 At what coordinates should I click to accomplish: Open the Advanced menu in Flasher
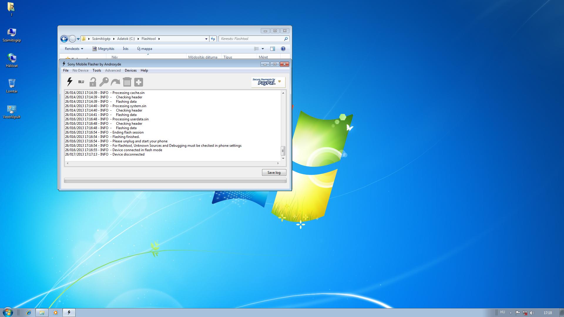click(x=113, y=70)
